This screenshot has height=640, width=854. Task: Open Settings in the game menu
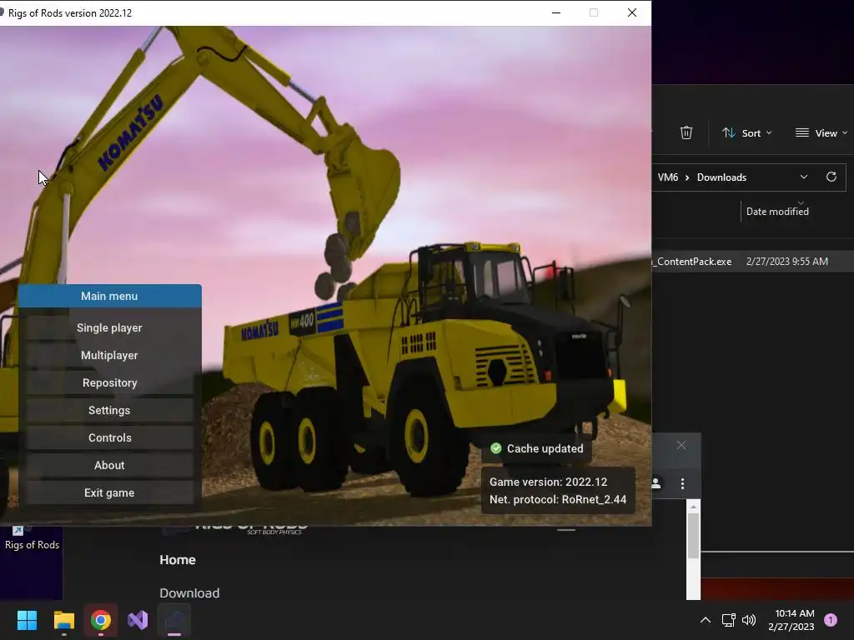coord(109,410)
